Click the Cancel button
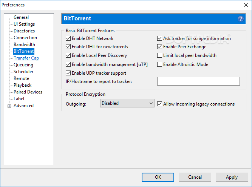252x187 pixels. (x=195, y=177)
